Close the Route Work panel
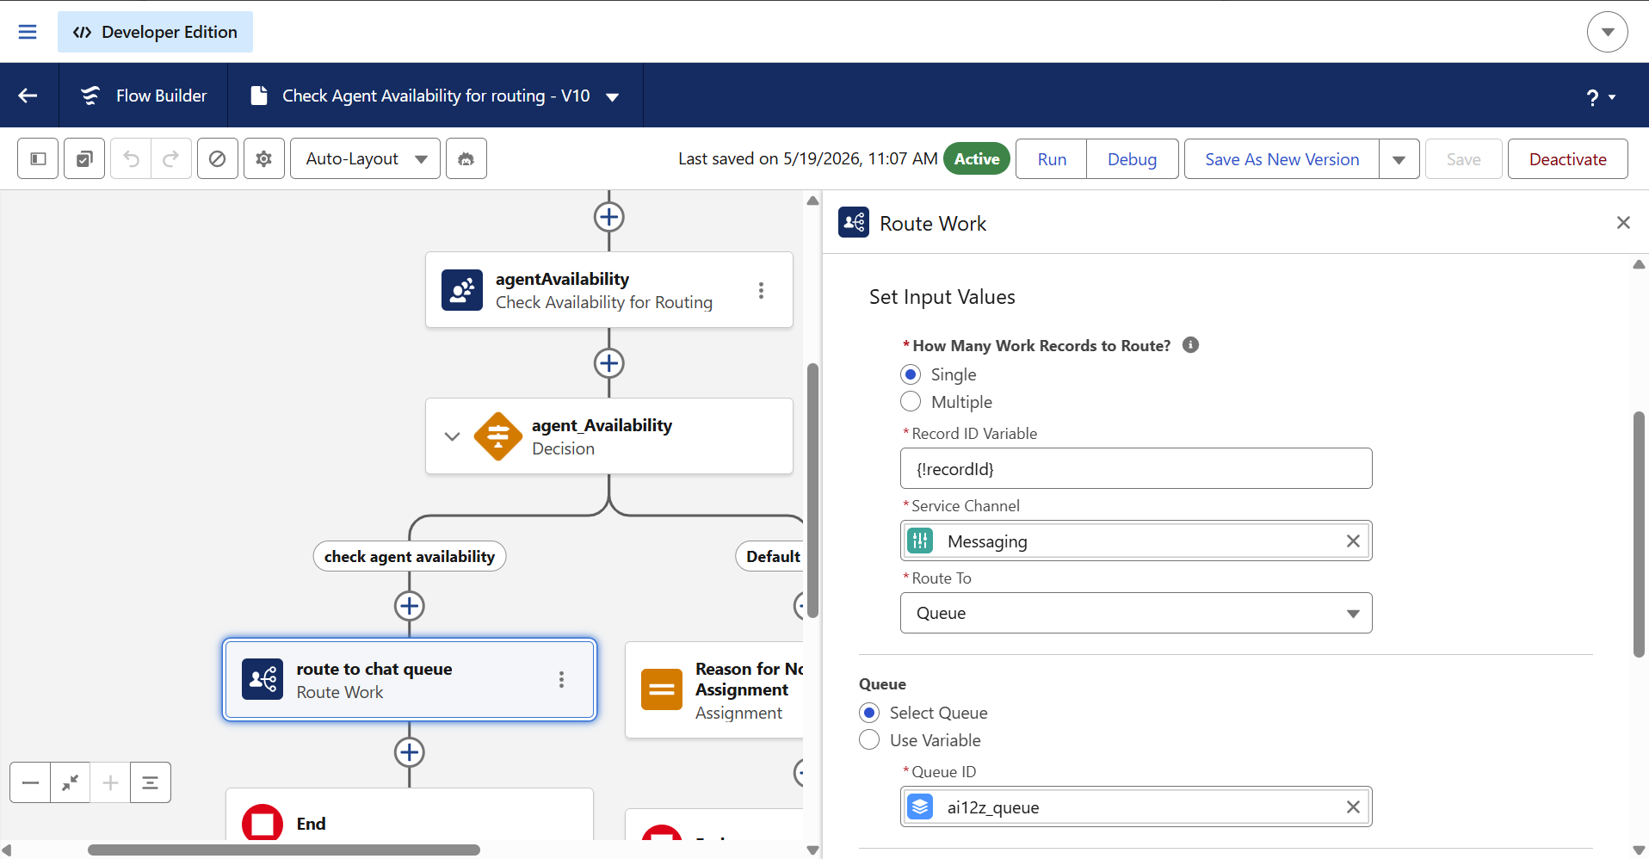The height and width of the screenshot is (859, 1649). point(1623,223)
